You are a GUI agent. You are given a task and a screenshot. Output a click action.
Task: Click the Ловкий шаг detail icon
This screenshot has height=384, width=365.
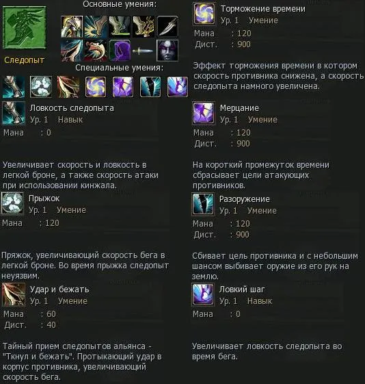(203, 294)
